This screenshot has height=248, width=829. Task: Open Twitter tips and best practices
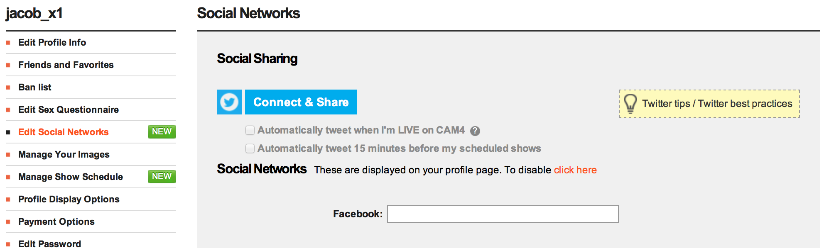point(717,104)
